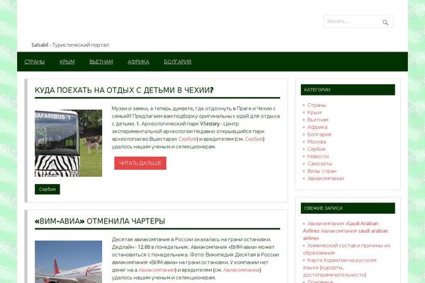This screenshot has width=425, height=283.
Task: Select Самолеты in the categories list
Action: tap(319, 163)
